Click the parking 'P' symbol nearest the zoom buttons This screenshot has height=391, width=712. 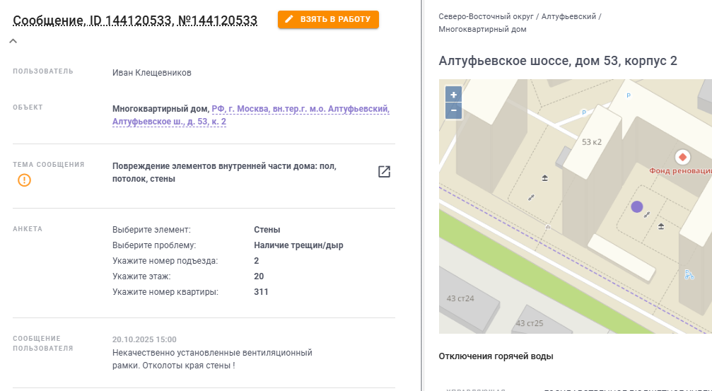pyautogui.click(x=584, y=112)
